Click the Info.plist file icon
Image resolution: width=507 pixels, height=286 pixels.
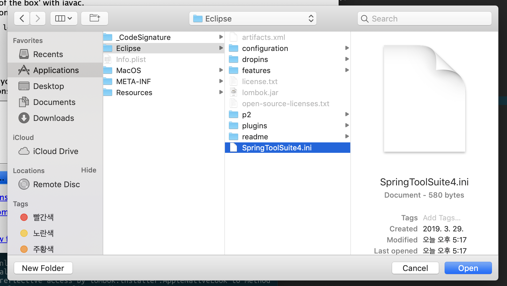108,59
